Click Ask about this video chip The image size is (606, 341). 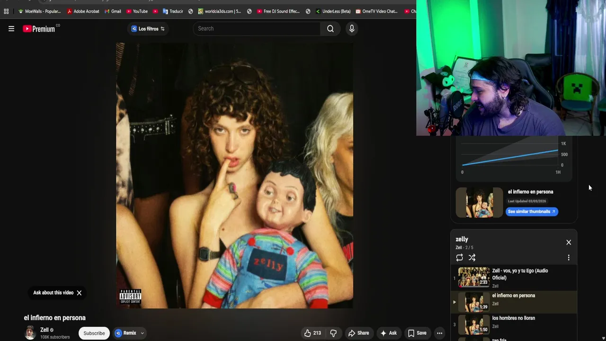point(53,293)
